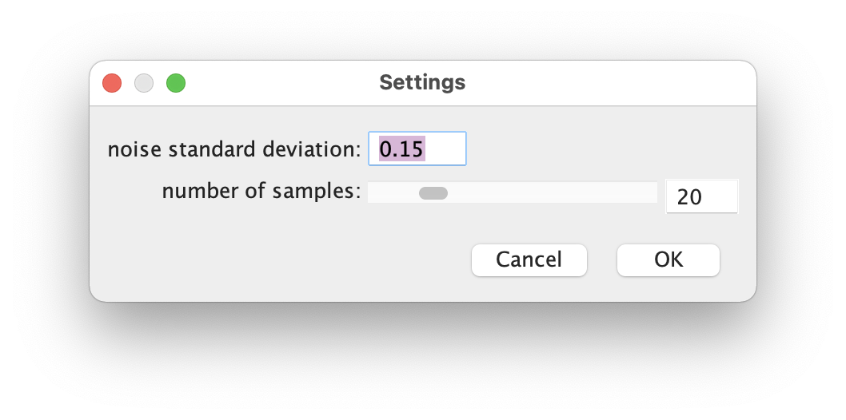
Task: Click the number of samples value box
Action: coord(702,196)
